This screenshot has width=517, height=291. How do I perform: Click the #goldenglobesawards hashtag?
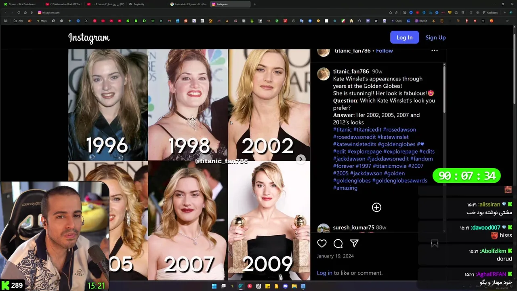click(399, 181)
